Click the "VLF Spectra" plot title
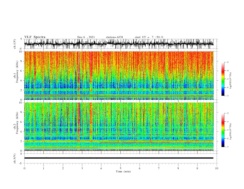The height and width of the screenshot is (189, 244). pyautogui.click(x=35, y=37)
